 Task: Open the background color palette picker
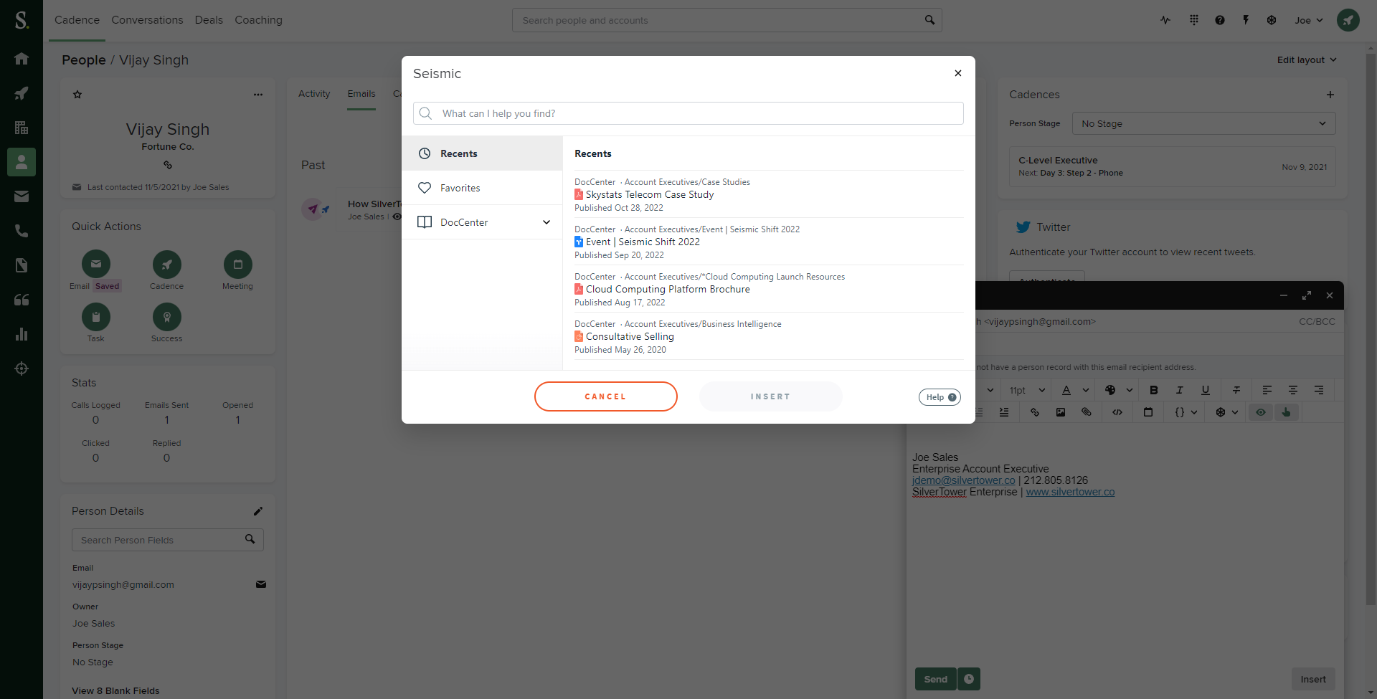click(1111, 390)
